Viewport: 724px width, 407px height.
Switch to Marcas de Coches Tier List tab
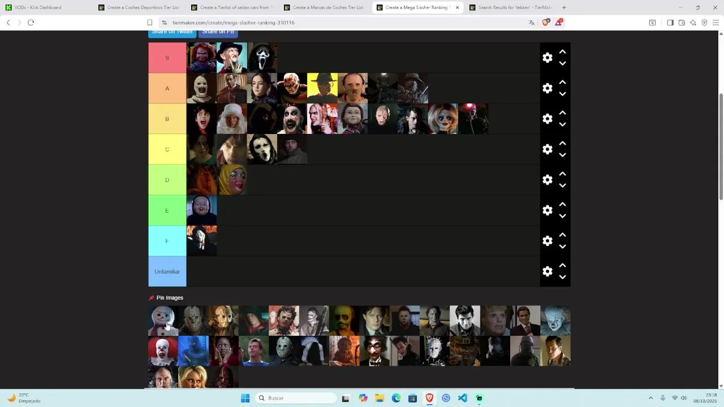pyautogui.click(x=325, y=7)
